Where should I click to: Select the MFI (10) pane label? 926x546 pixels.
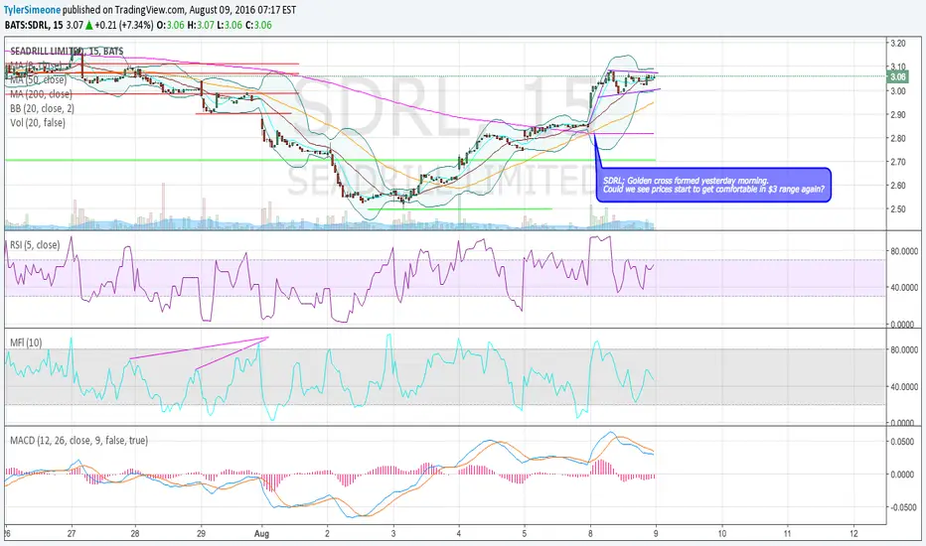coord(26,342)
